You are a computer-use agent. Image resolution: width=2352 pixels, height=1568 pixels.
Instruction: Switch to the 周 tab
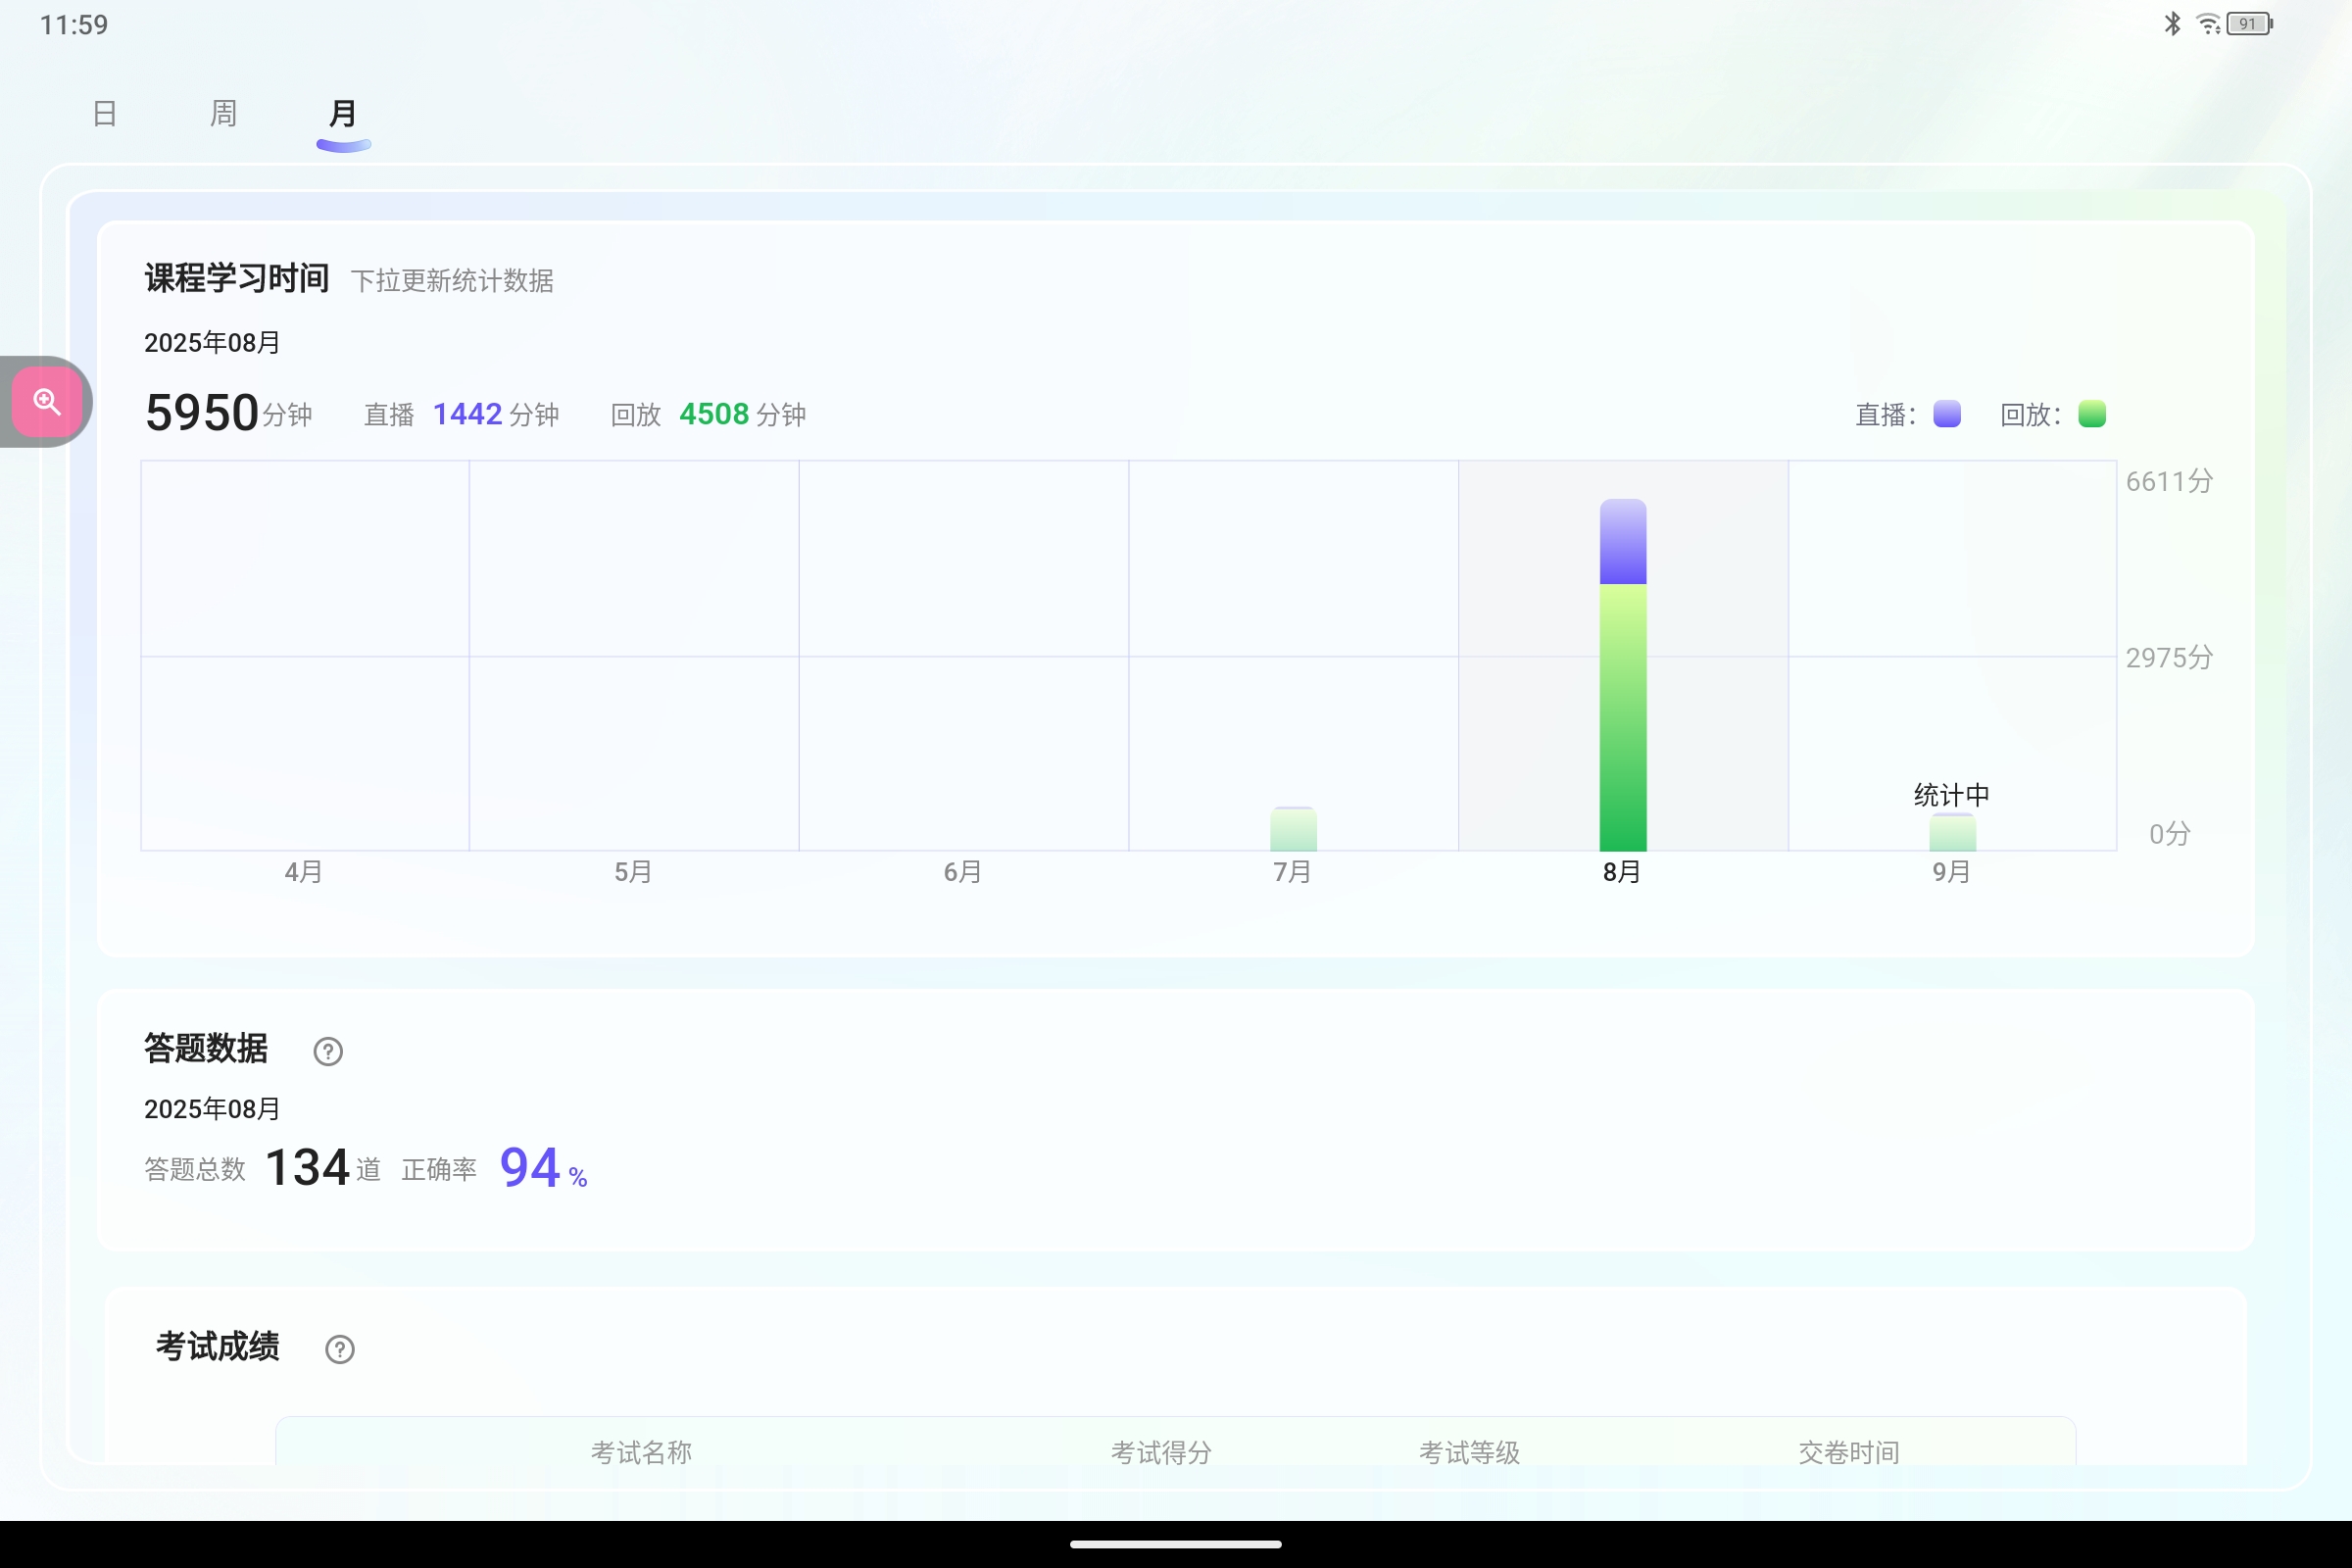[222, 113]
